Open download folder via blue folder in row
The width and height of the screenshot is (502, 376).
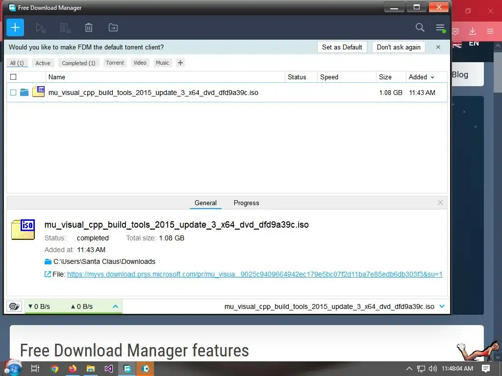point(24,93)
